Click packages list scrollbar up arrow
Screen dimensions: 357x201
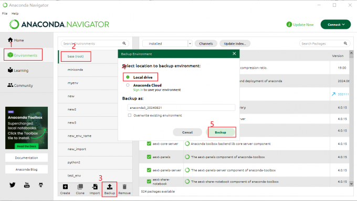(351, 53)
